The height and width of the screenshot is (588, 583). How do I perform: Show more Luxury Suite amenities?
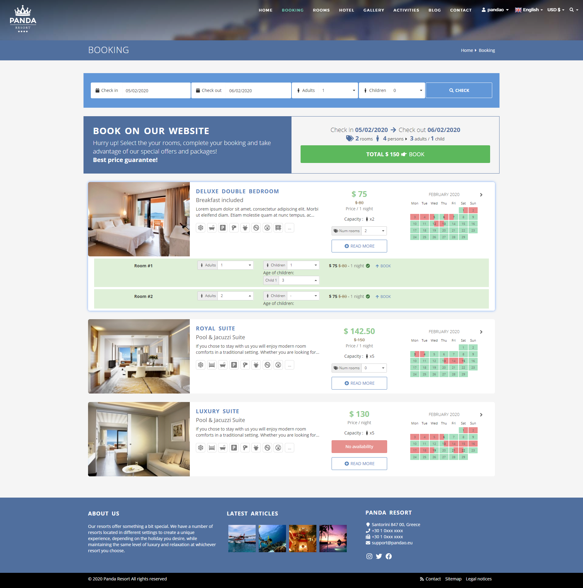pos(289,448)
